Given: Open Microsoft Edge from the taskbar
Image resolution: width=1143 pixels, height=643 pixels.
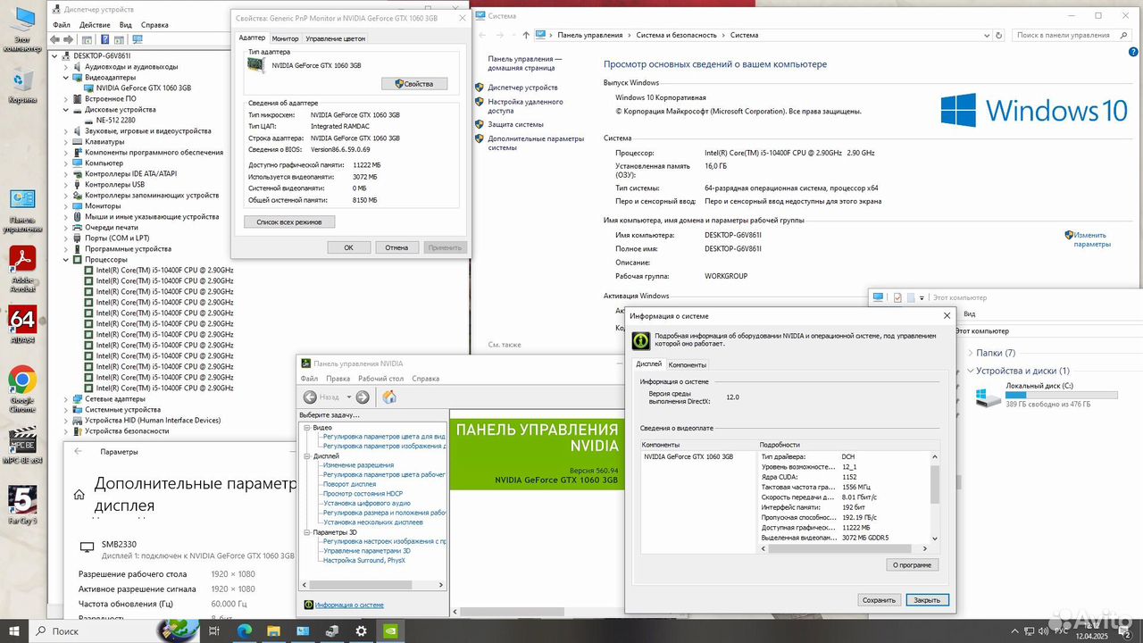Looking at the screenshot, I should coord(245,630).
